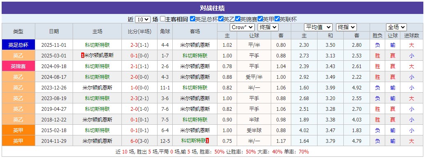Open the 全场 dropdown
Image resolution: width=425 pixels, height=158 pixels.
[396, 27]
